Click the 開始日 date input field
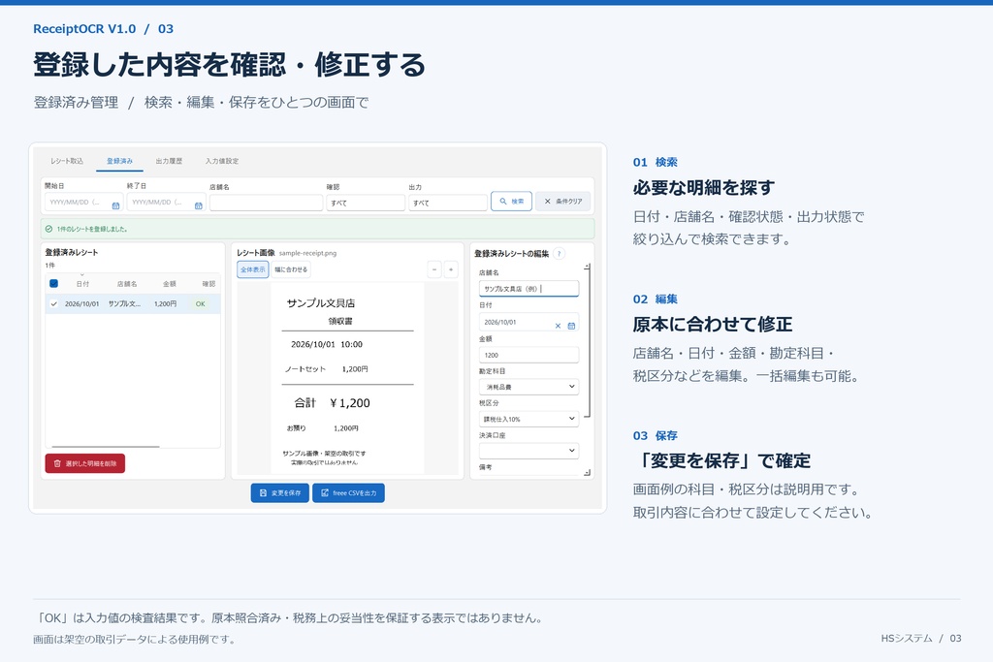This screenshot has height=662, width=993. coord(83,203)
